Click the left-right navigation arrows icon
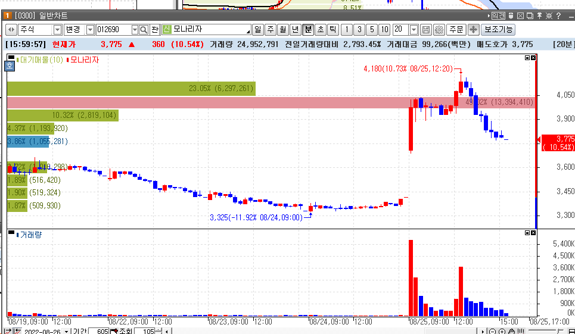The width and height of the screenshot is (575, 334). (x=11, y=30)
